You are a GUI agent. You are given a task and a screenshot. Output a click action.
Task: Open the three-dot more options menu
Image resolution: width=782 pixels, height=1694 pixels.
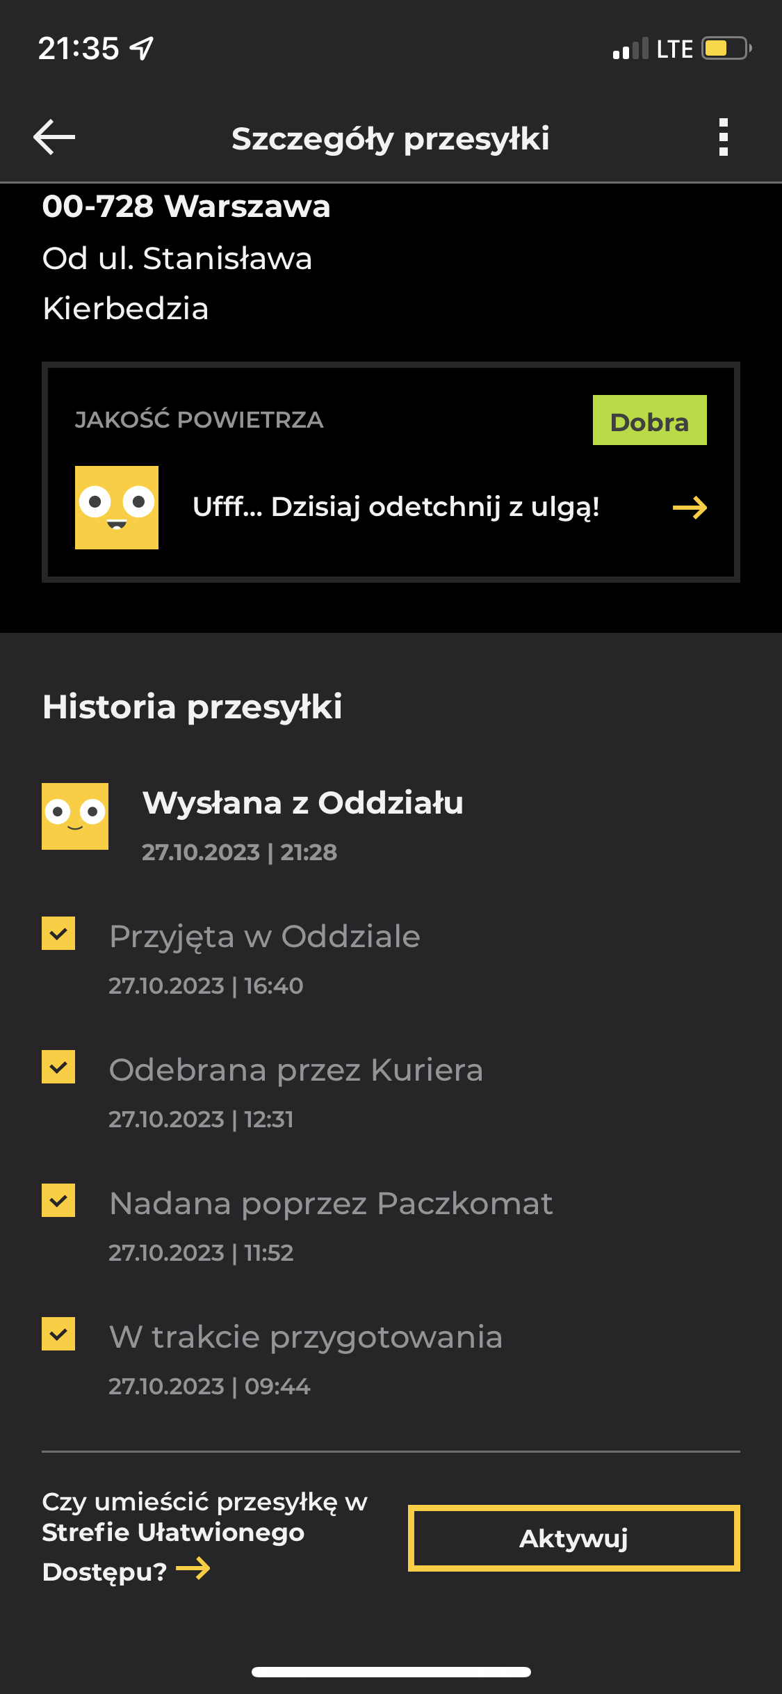coord(723,137)
